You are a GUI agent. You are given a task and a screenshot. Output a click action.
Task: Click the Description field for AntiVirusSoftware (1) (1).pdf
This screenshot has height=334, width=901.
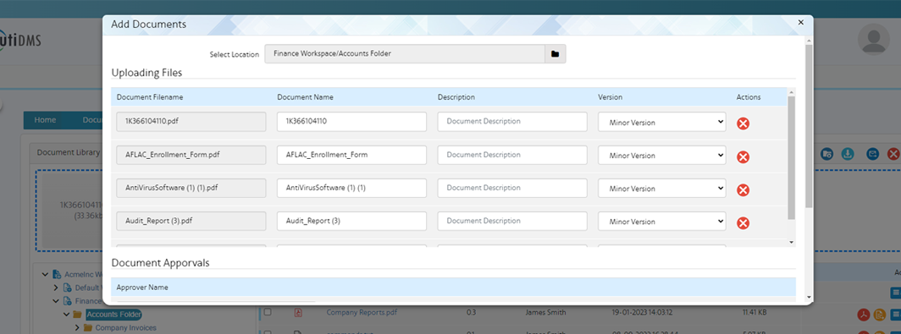click(512, 189)
